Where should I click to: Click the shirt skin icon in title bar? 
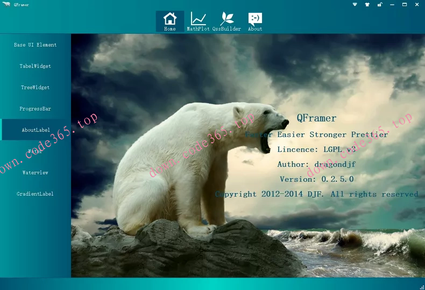[367, 5]
